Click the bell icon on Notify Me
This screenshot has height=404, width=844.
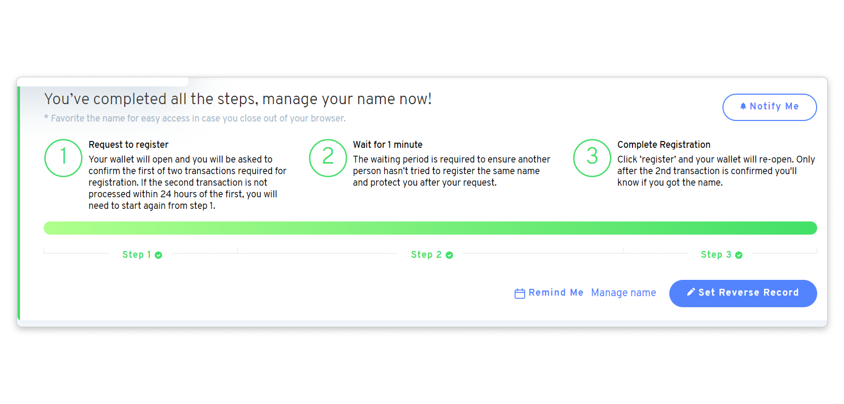click(x=743, y=106)
